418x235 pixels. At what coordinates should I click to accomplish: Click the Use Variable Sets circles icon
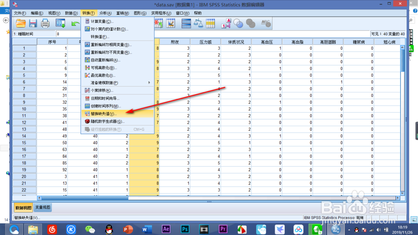pos(238,23)
